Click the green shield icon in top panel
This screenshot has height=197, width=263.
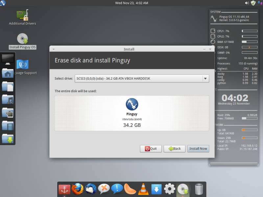pyautogui.click(x=253, y=3)
